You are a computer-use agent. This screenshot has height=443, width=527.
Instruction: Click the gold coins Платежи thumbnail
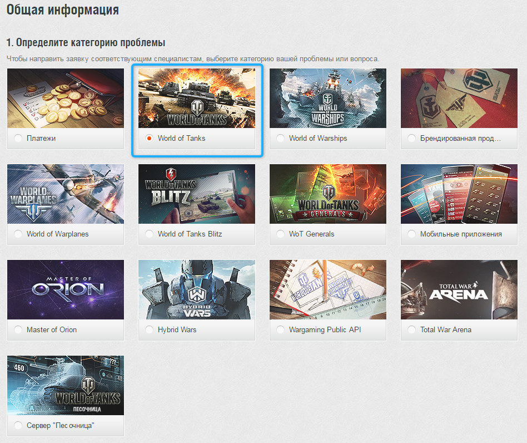click(66, 98)
